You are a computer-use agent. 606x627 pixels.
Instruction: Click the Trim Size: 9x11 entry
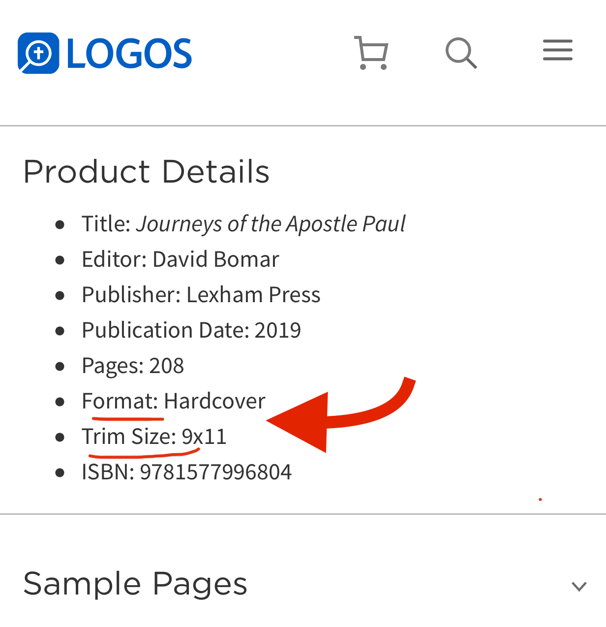pyautogui.click(x=154, y=437)
